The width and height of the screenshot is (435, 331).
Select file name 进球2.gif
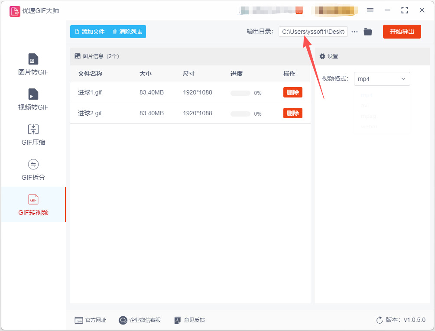(90, 113)
